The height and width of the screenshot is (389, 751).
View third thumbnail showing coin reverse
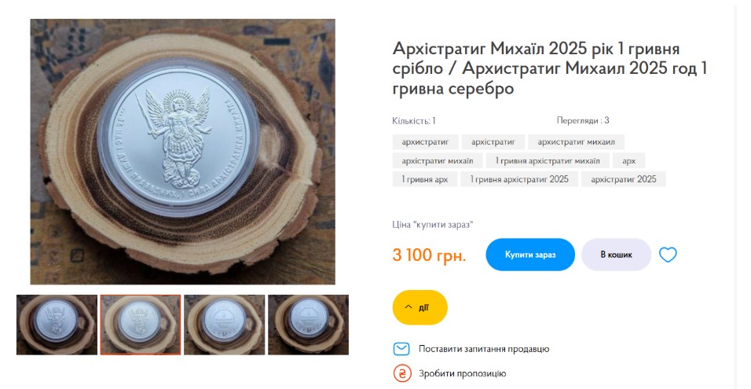[x=224, y=325]
